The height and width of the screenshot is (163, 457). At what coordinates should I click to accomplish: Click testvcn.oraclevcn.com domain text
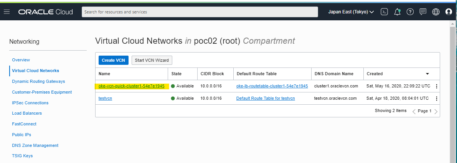(x=335, y=99)
